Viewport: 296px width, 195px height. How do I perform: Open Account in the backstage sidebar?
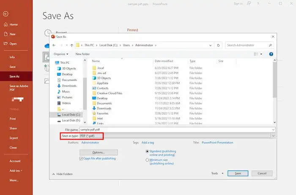[15, 161]
